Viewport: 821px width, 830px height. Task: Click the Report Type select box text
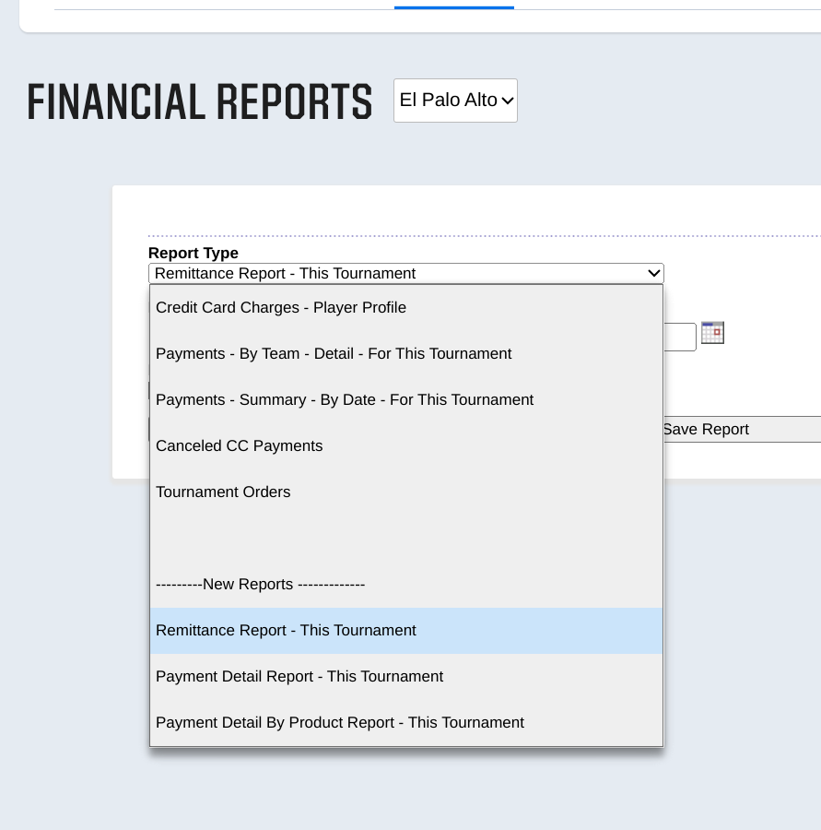(x=286, y=274)
